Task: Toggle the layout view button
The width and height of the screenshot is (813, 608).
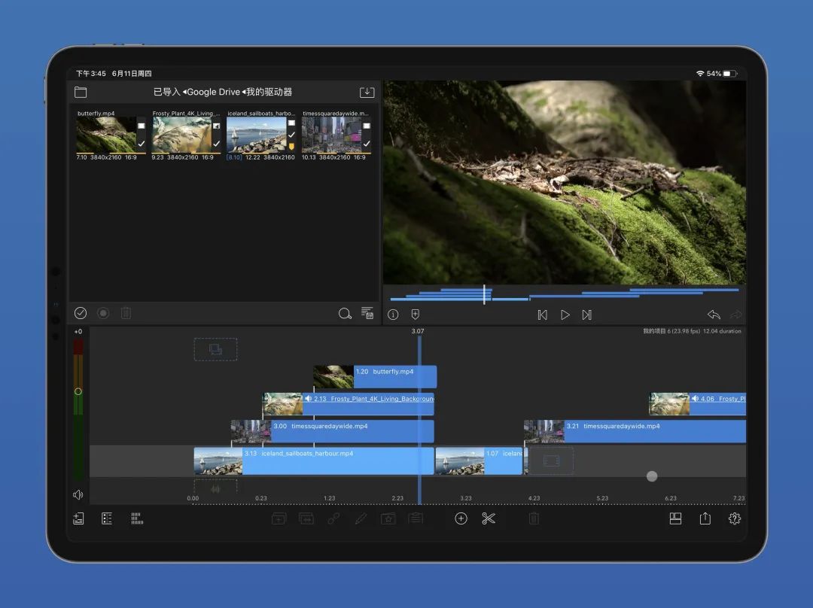Action: point(675,518)
